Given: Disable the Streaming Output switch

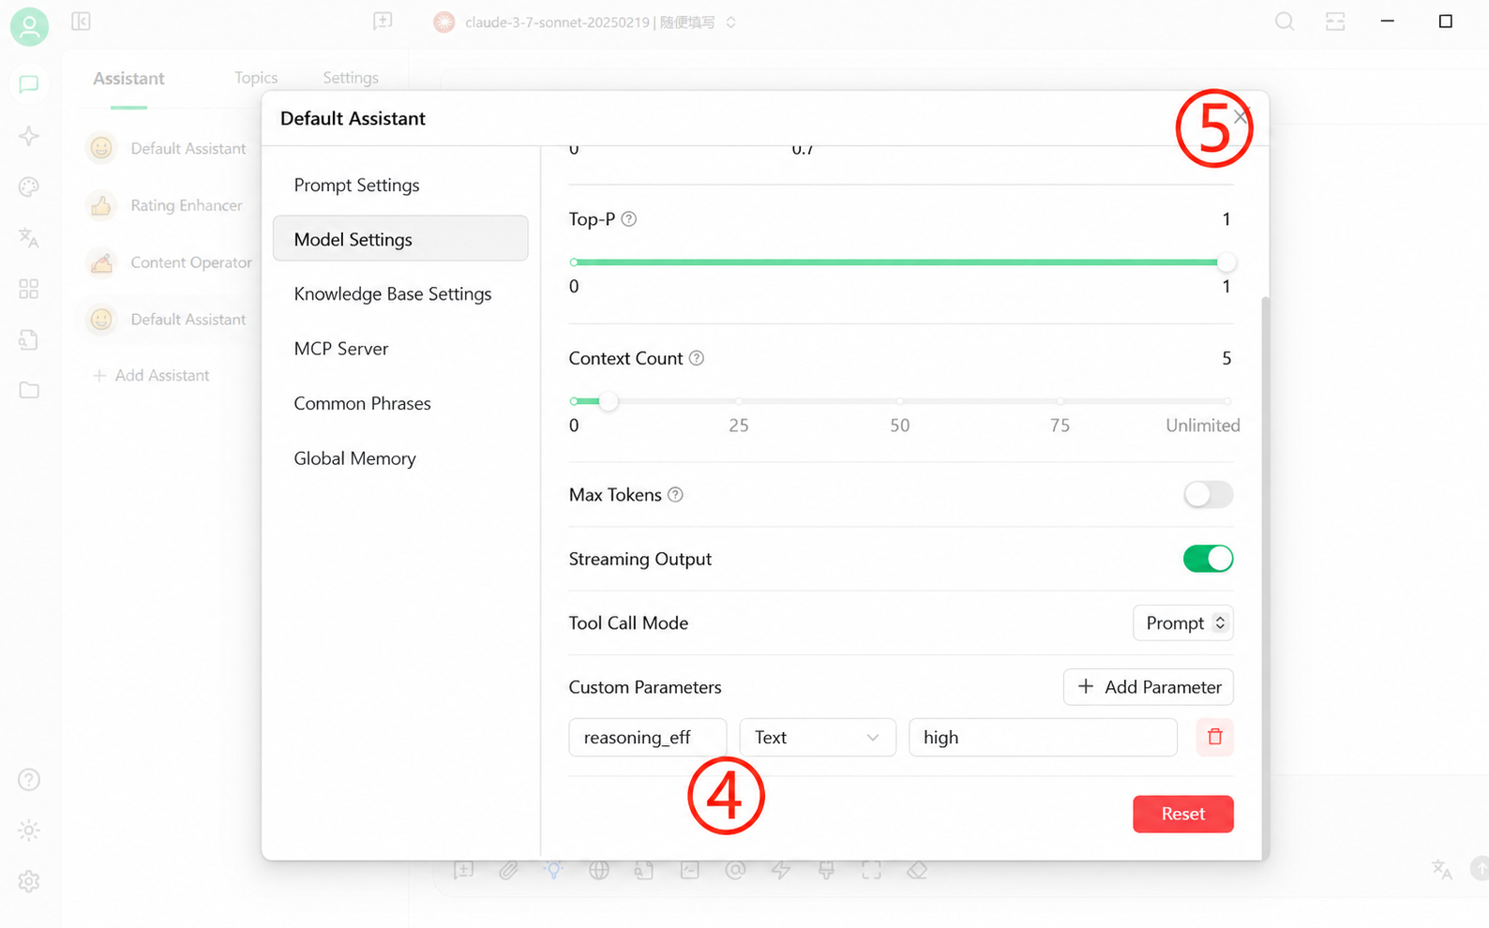Looking at the screenshot, I should coord(1208,559).
